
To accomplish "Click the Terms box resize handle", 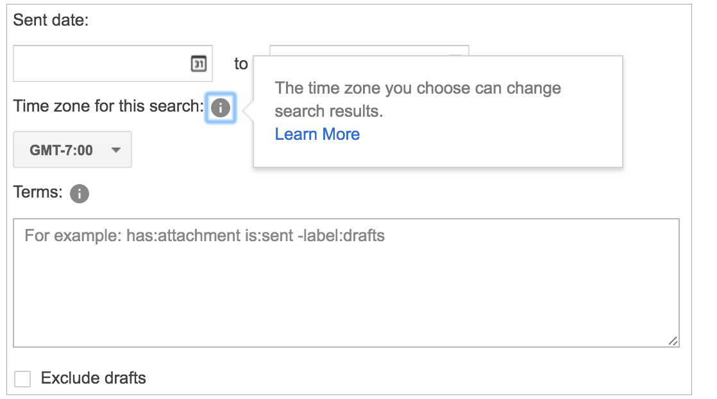I will (673, 341).
